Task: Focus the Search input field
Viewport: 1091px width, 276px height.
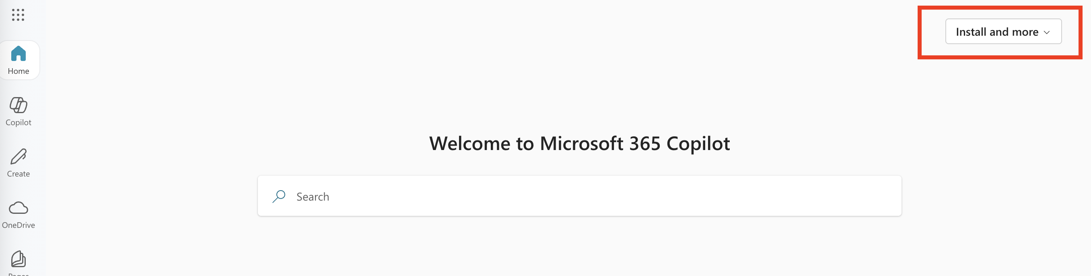Action: pos(579,196)
